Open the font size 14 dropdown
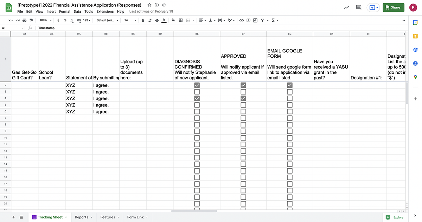This screenshot has height=222, width=422. coord(130,20)
